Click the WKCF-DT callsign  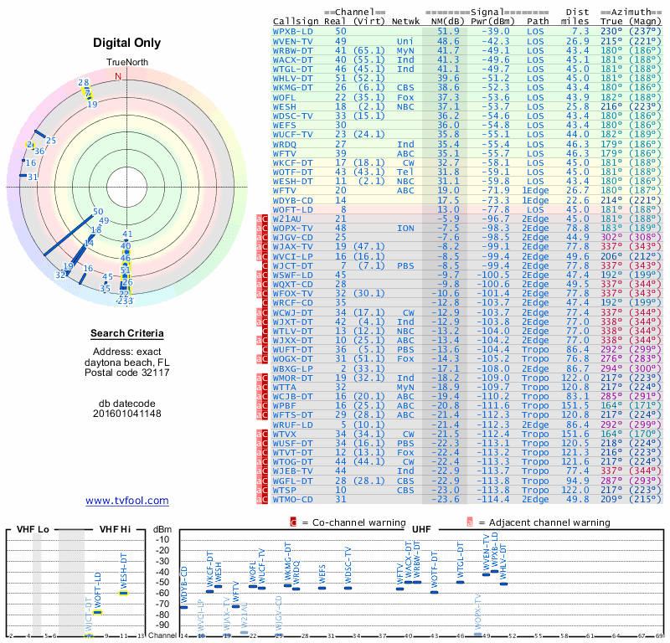(x=292, y=162)
